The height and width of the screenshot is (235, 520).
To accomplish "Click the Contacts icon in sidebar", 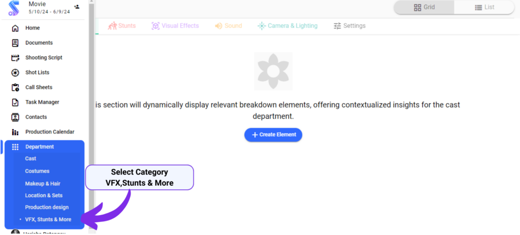I will (15, 117).
